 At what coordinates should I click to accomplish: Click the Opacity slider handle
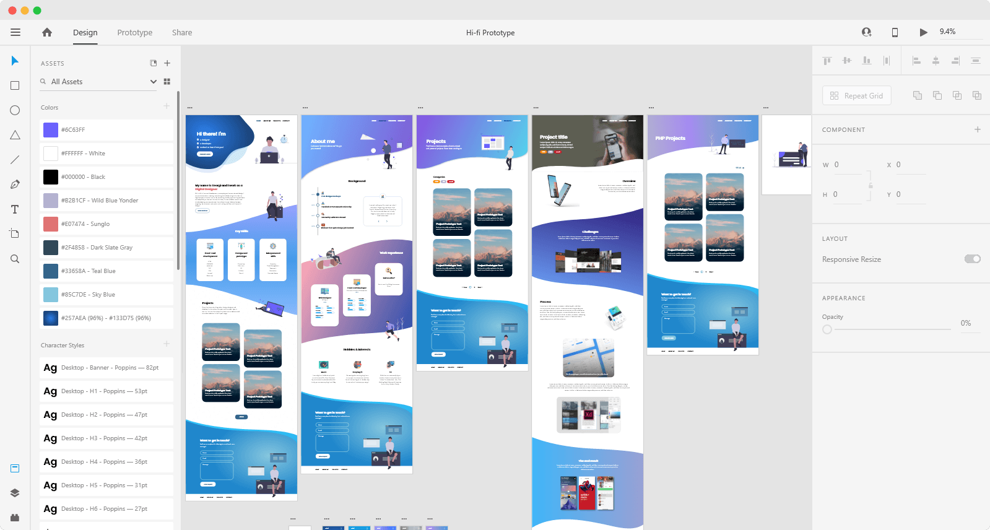point(827,329)
